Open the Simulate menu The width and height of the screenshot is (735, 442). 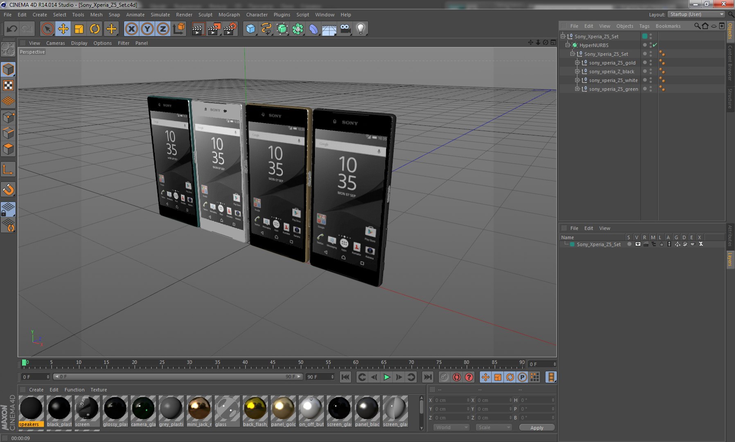click(160, 15)
